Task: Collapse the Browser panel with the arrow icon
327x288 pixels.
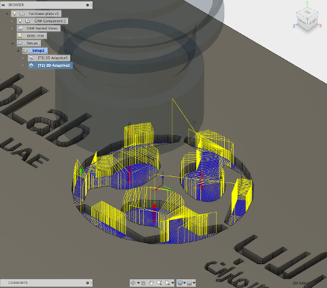Action: (3, 5)
